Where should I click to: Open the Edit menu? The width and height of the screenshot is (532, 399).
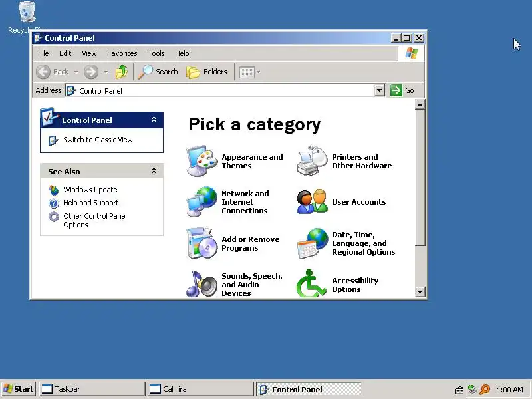click(x=65, y=53)
